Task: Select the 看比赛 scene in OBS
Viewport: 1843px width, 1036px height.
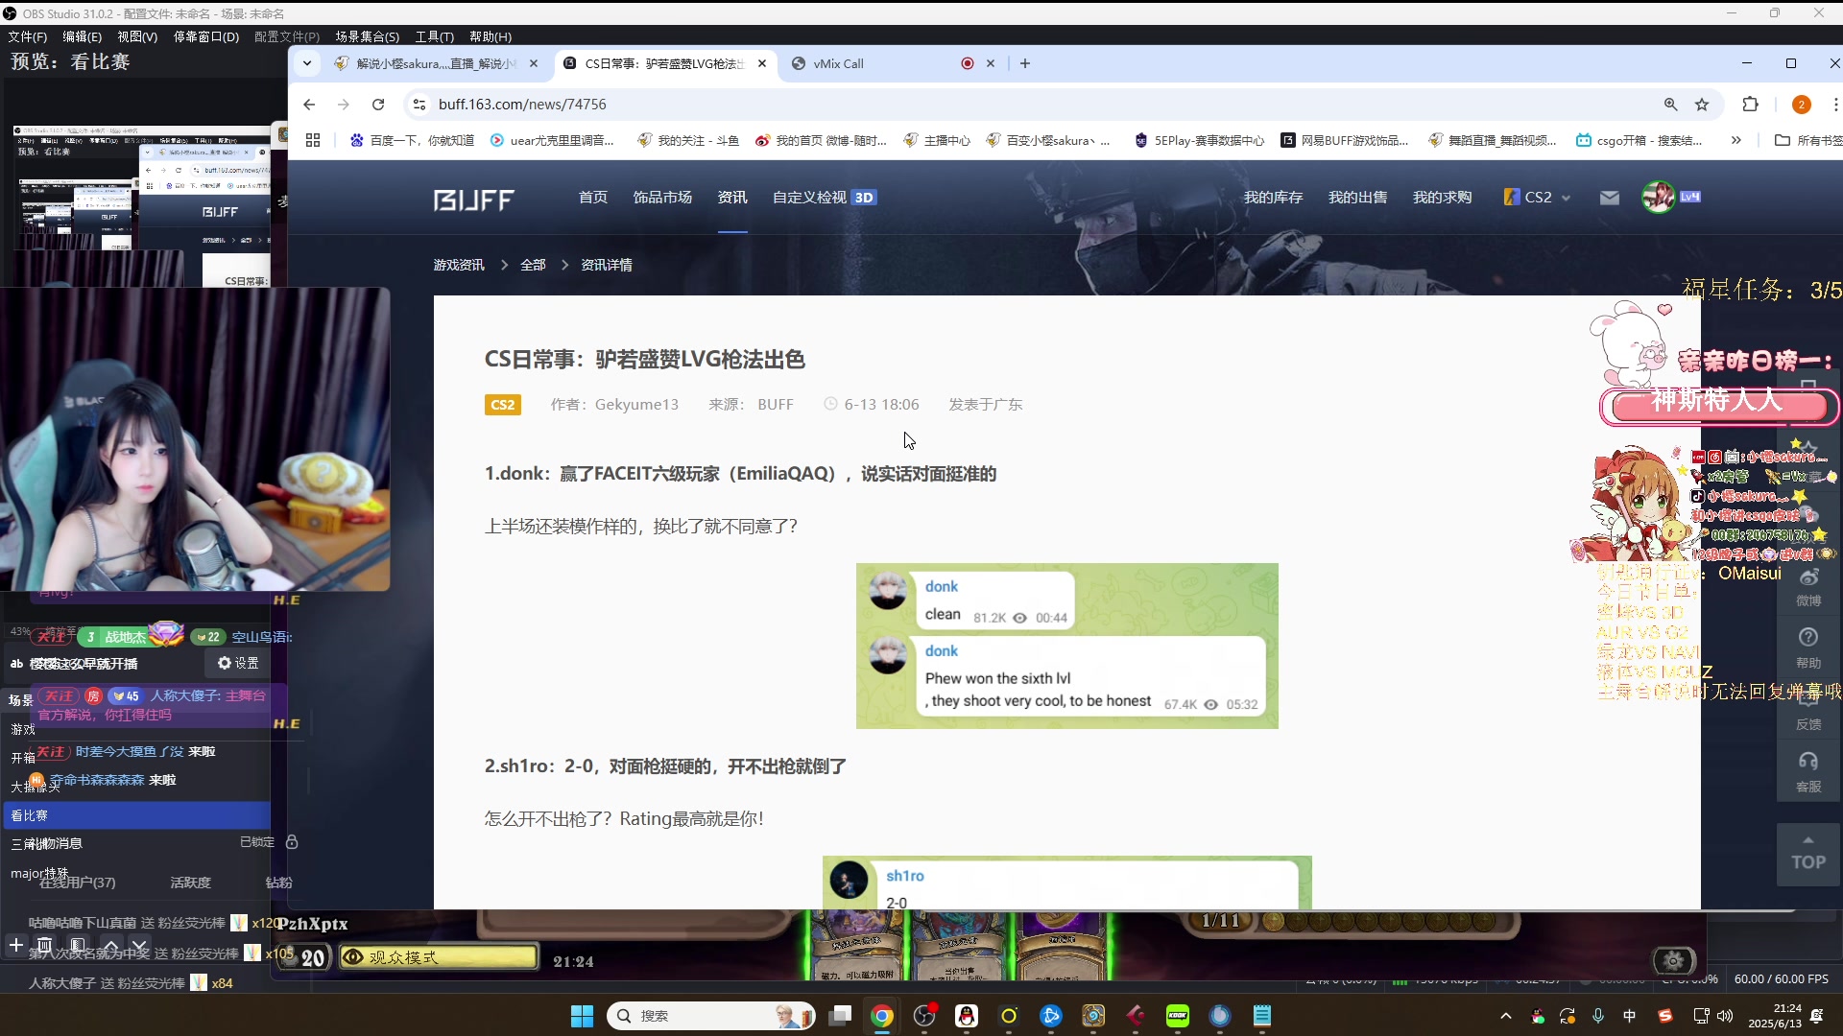Action: coord(135,815)
